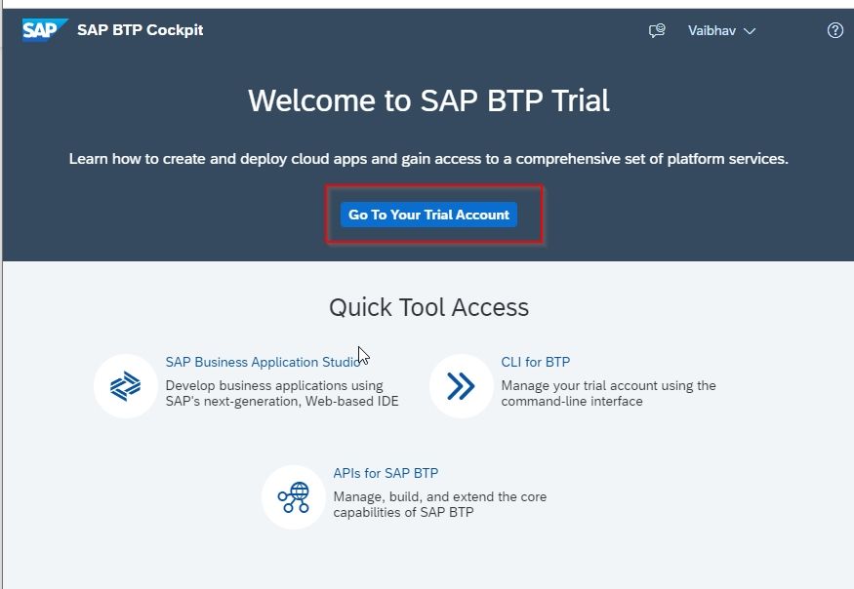The image size is (854, 589).
Task: Open the APIs for SAP BTP link
Action: (x=386, y=473)
